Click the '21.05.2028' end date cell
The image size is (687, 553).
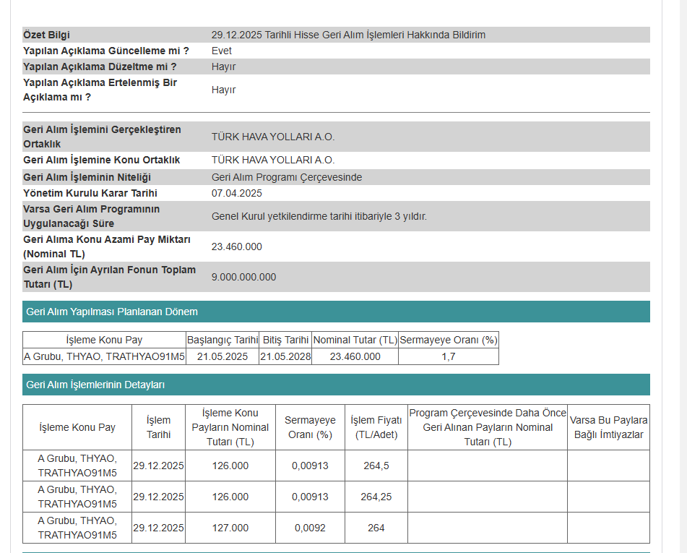click(285, 356)
